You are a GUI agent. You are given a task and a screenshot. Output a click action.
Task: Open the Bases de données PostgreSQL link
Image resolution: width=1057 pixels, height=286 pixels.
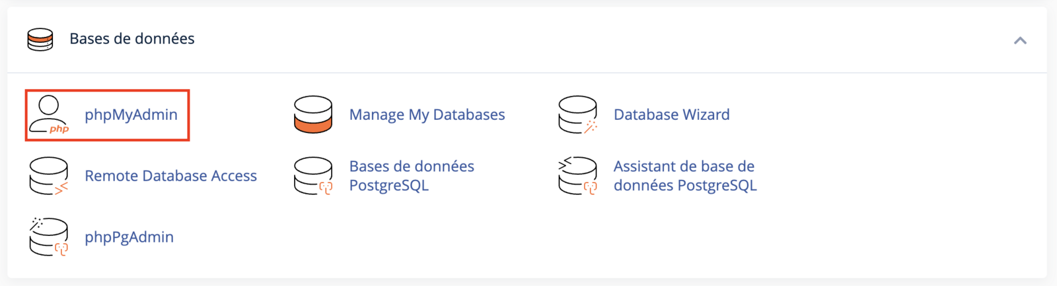click(412, 176)
